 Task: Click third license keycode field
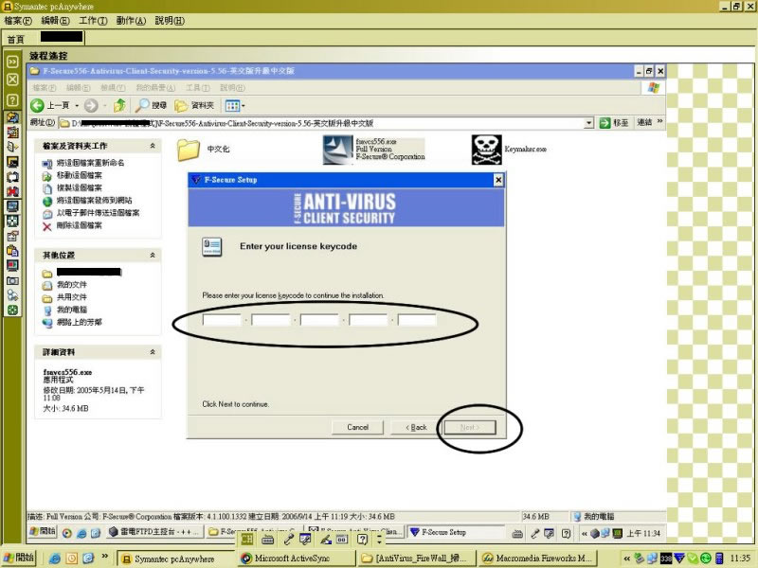(319, 320)
